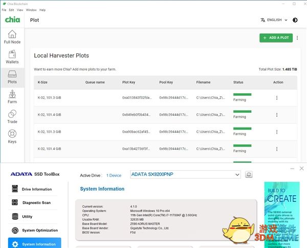Click the refresh drive list button
The width and height of the screenshot is (307, 248).
[x=249, y=175]
